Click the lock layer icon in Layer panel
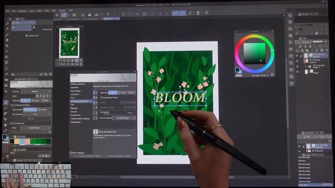This screenshot has width=335, height=188. click(310, 46)
